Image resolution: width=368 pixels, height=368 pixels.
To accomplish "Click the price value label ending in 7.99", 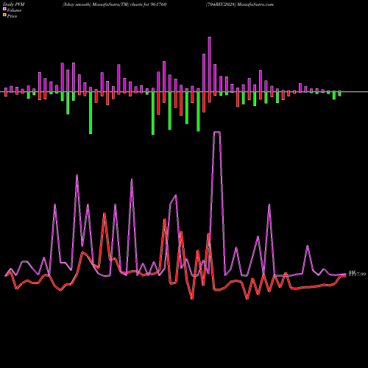I will click(x=357, y=274).
